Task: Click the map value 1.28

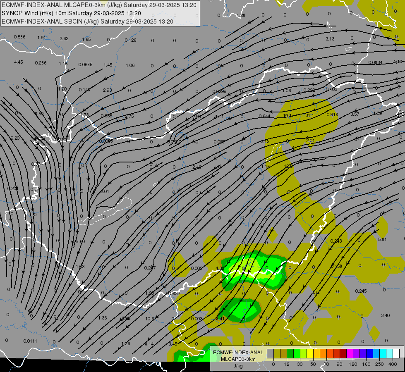Action: coord(241,15)
